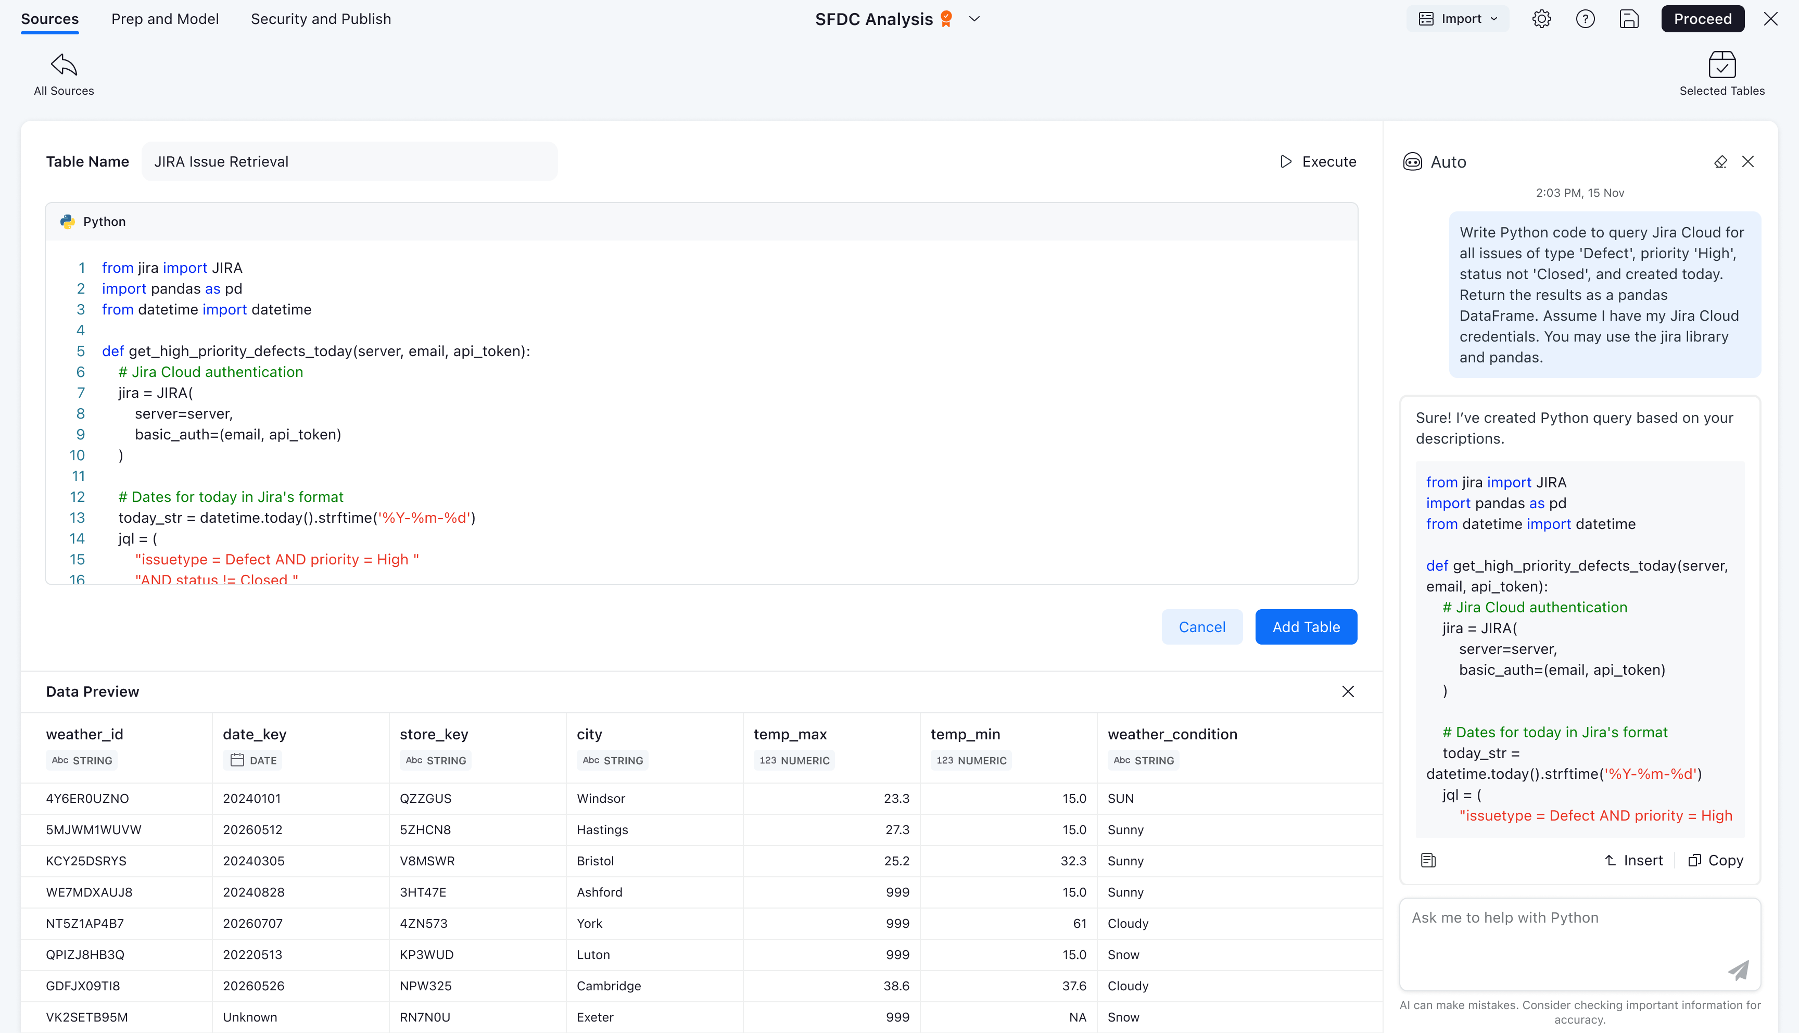Viewport: 1799px width, 1033px height.
Task: Open the settings gear
Action: coord(1541,19)
